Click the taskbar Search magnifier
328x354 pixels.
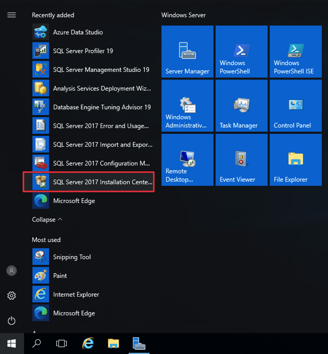[x=36, y=344]
